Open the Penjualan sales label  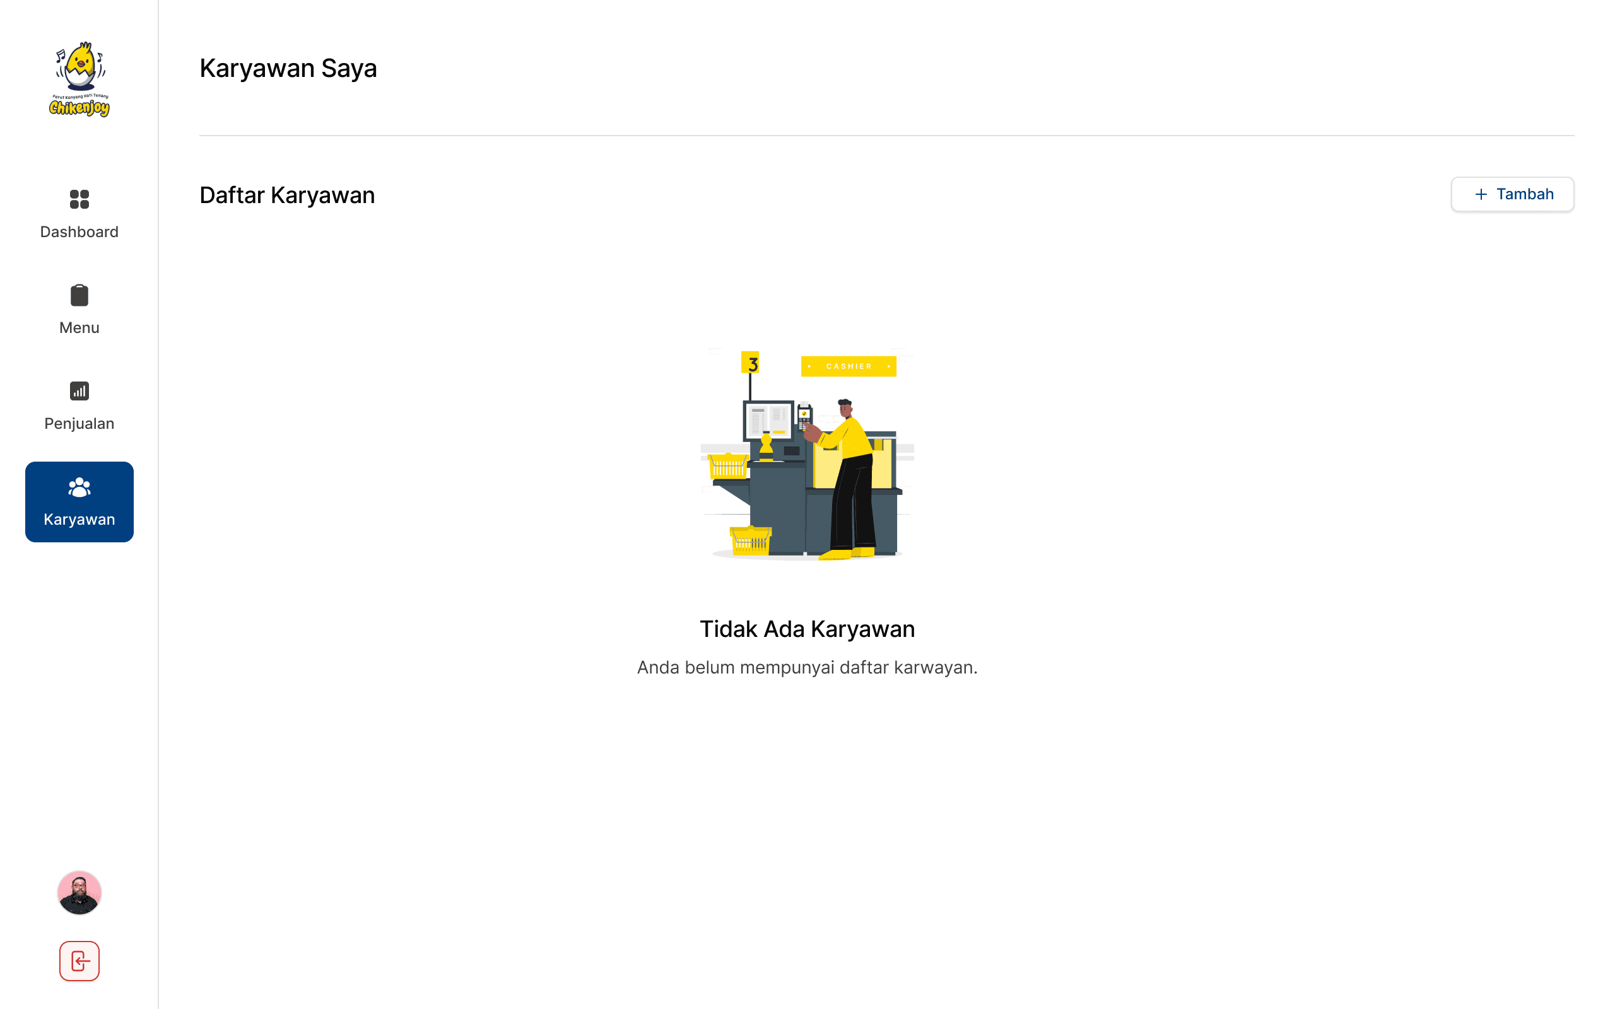point(79,424)
